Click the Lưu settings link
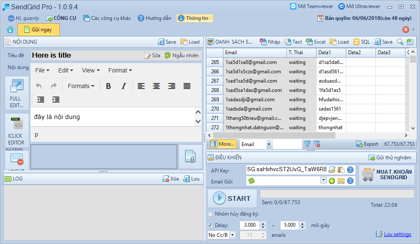Image resolution: width=420 pixels, height=244 pixels. point(398,234)
